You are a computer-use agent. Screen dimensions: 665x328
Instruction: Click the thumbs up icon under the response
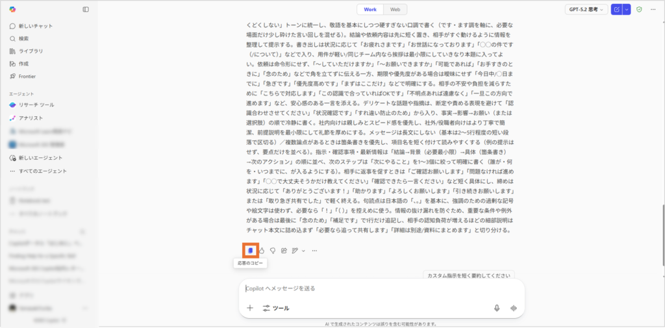262,250
